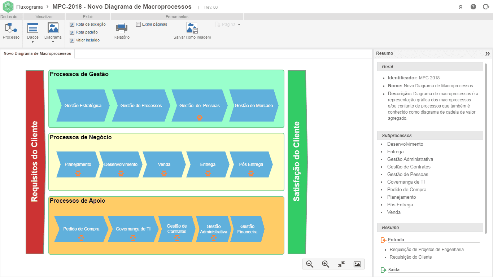Click the refresh icon at top right
This screenshot has height=277, width=493.
tap(486, 7)
